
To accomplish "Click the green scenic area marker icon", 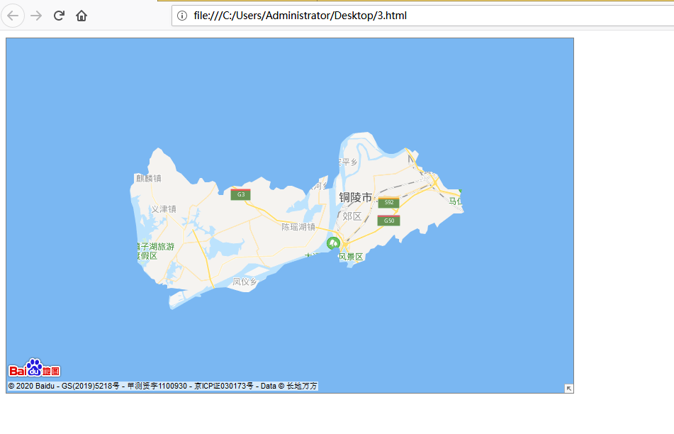I will click(x=334, y=243).
